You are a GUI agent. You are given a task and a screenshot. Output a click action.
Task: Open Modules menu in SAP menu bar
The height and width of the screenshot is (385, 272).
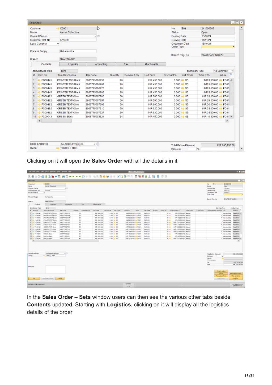pyautogui.click(x=53, y=172)
